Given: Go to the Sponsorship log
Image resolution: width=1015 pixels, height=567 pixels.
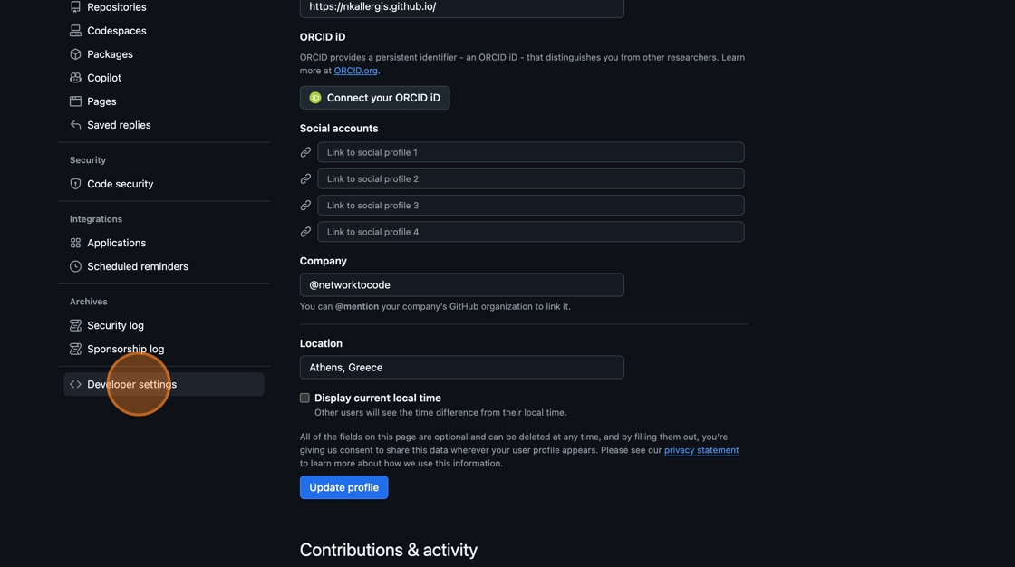Looking at the screenshot, I should click(x=125, y=349).
